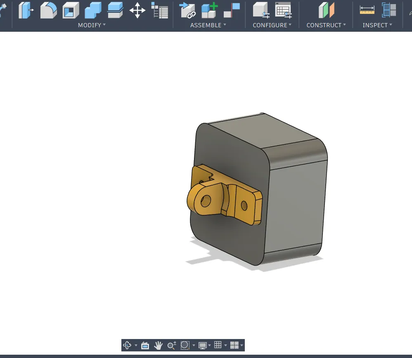
Task: Activate the Zoom magnifier tool
Action: coord(172,345)
